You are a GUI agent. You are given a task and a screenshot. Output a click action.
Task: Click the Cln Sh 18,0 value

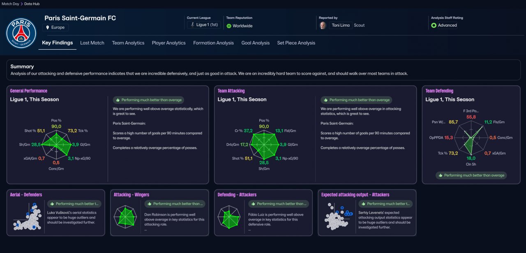[x=471, y=158]
